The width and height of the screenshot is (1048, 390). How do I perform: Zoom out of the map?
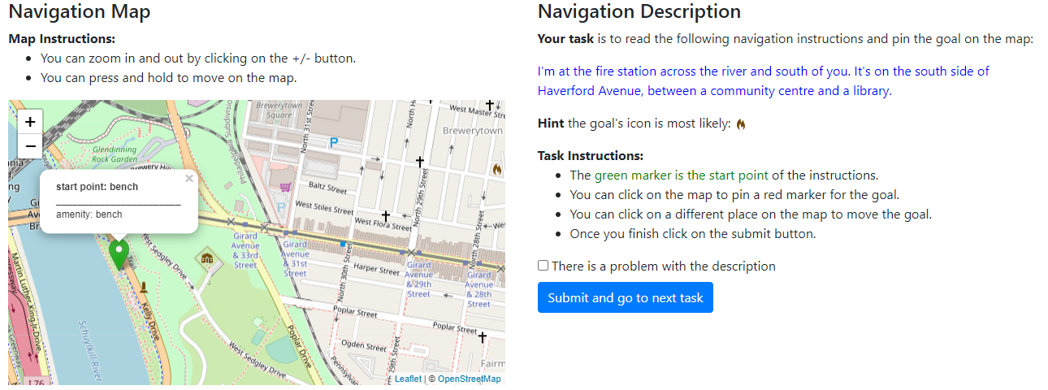coord(30,145)
